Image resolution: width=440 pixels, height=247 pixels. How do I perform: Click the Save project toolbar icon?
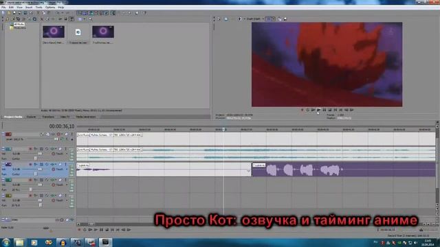click(14, 12)
